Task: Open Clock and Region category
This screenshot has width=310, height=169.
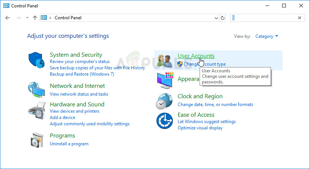Action: coord(200,96)
